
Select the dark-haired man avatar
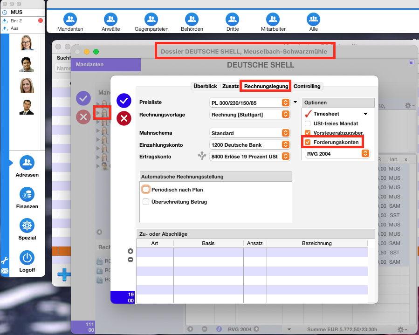pos(27,64)
